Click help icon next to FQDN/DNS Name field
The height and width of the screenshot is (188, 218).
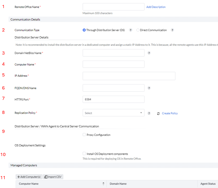point(149,88)
